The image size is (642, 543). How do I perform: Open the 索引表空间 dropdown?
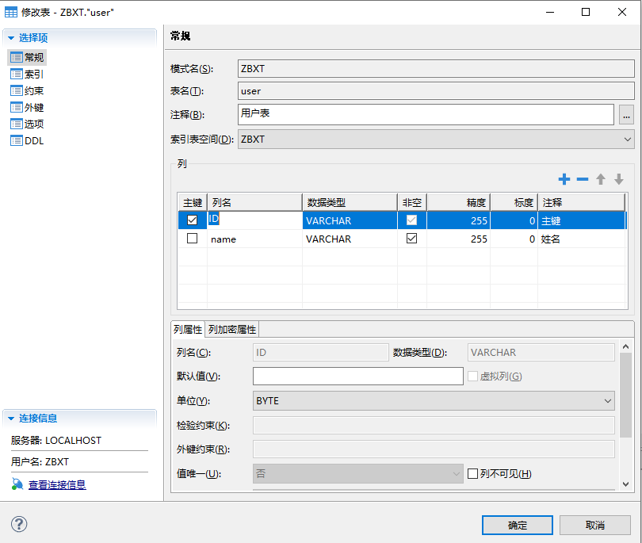pos(436,140)
